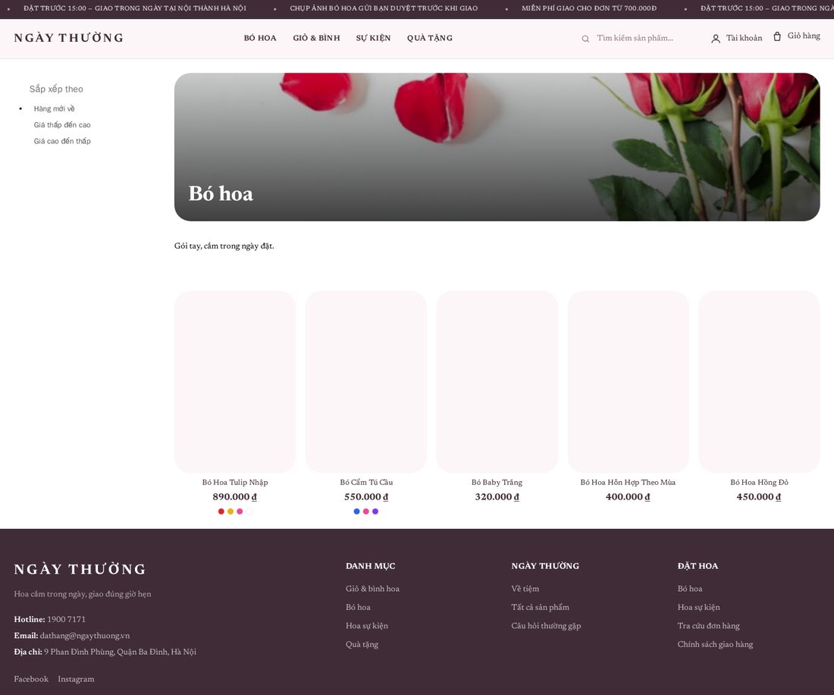The height and width of the screenshot is (695, 834).
Task: Select the 'Hàng mới về' sort option
Action: point(55,109)
